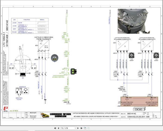Open the page number dropdown arrow
The width and height of the screenshot is (163, 131).
click(75, 128)
